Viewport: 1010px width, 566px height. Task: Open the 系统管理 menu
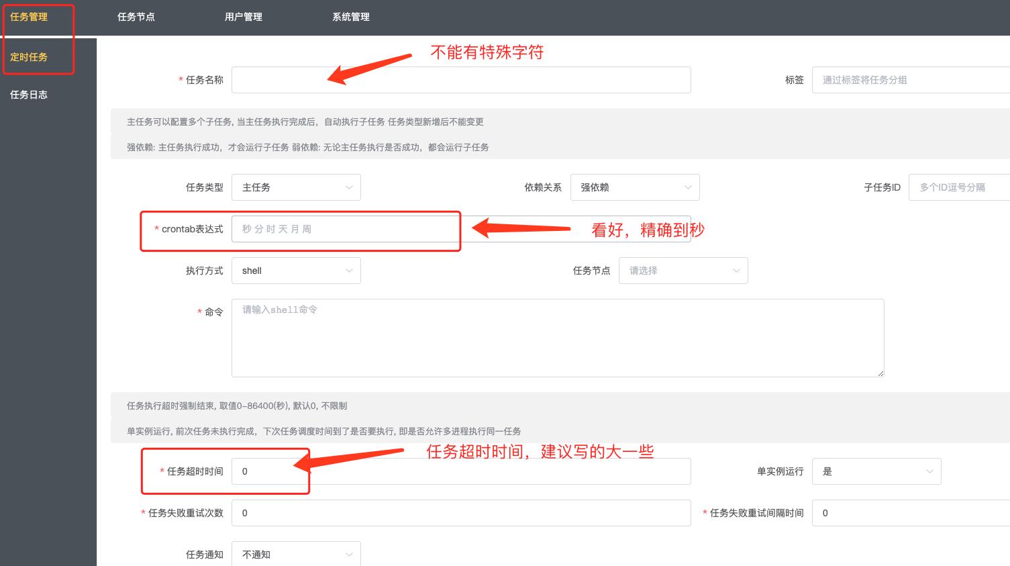(350, 17)
